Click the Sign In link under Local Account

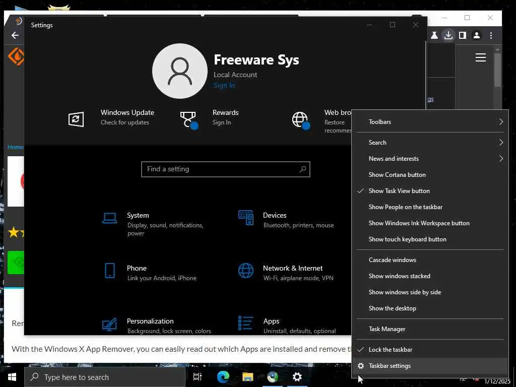click(224, 86)
